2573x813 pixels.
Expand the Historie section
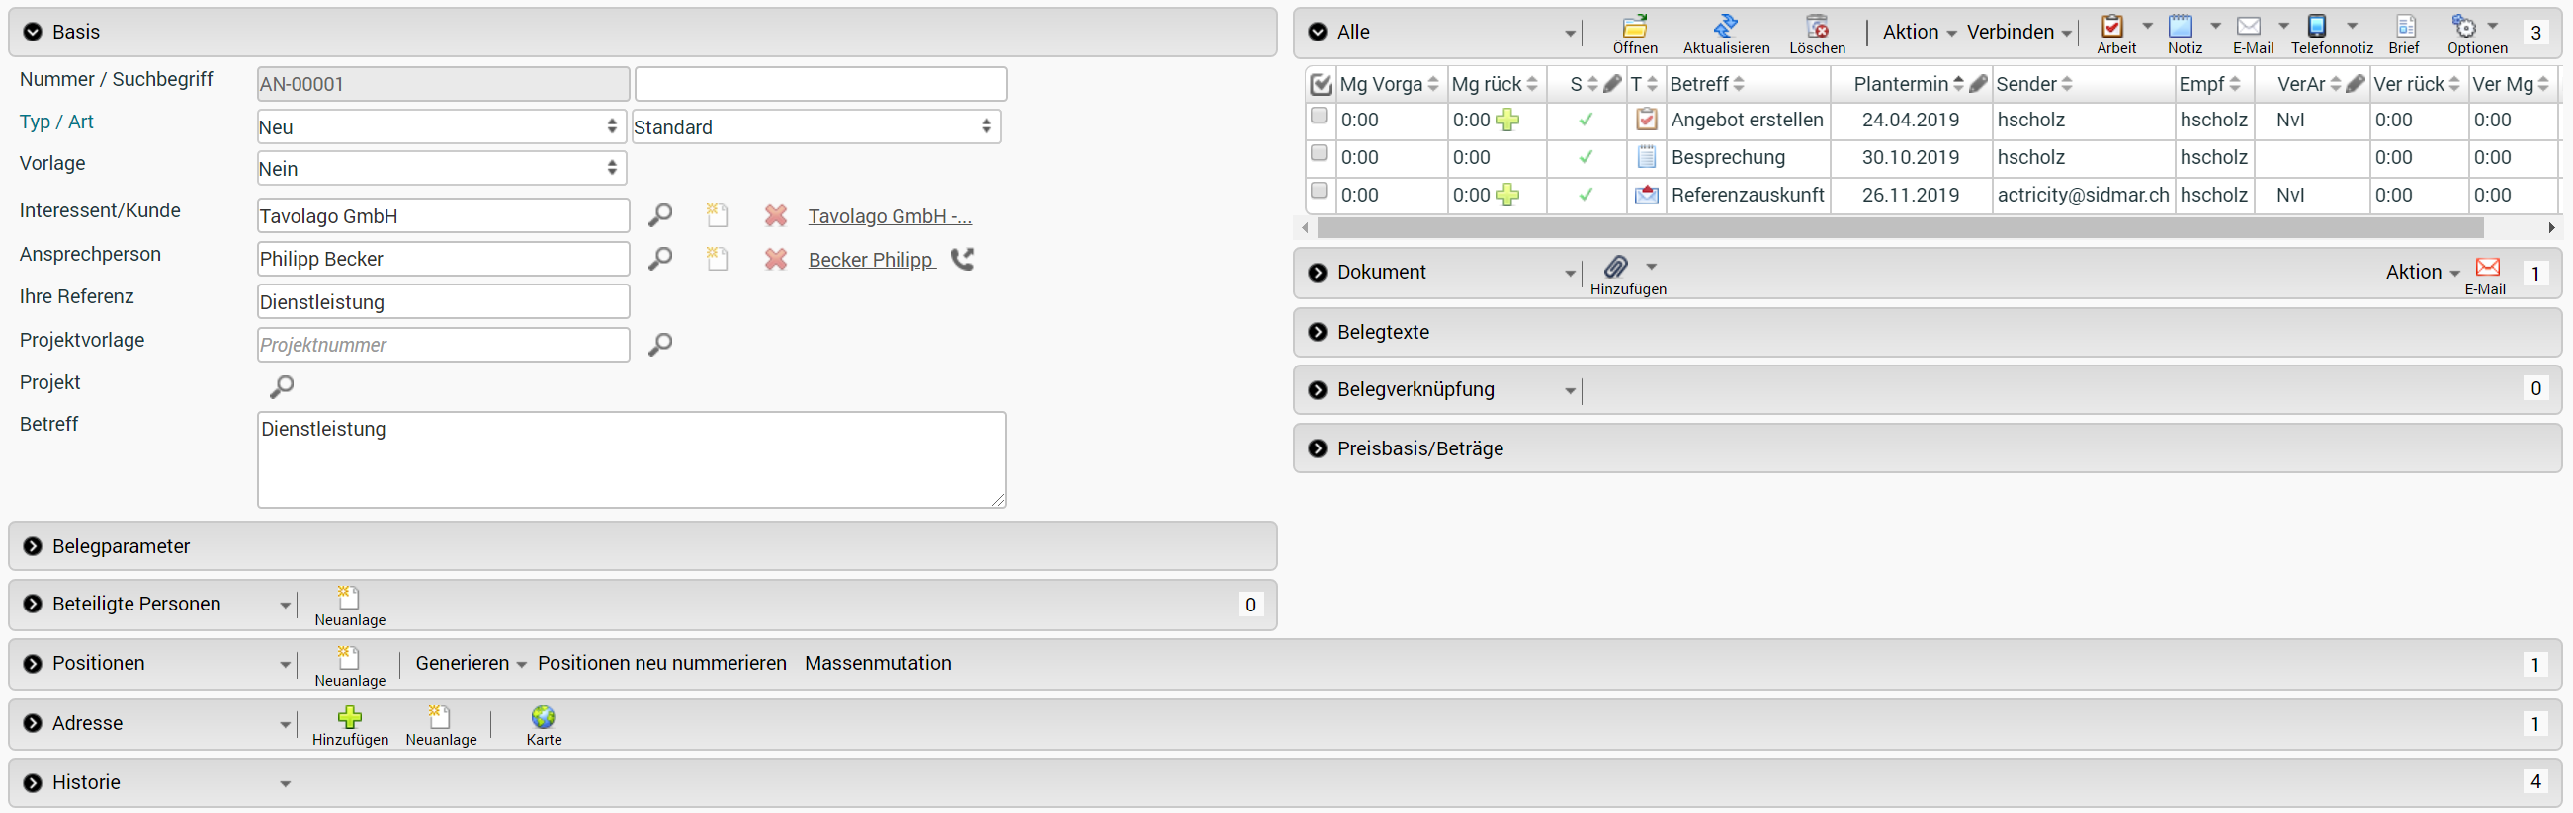point(33,783)
